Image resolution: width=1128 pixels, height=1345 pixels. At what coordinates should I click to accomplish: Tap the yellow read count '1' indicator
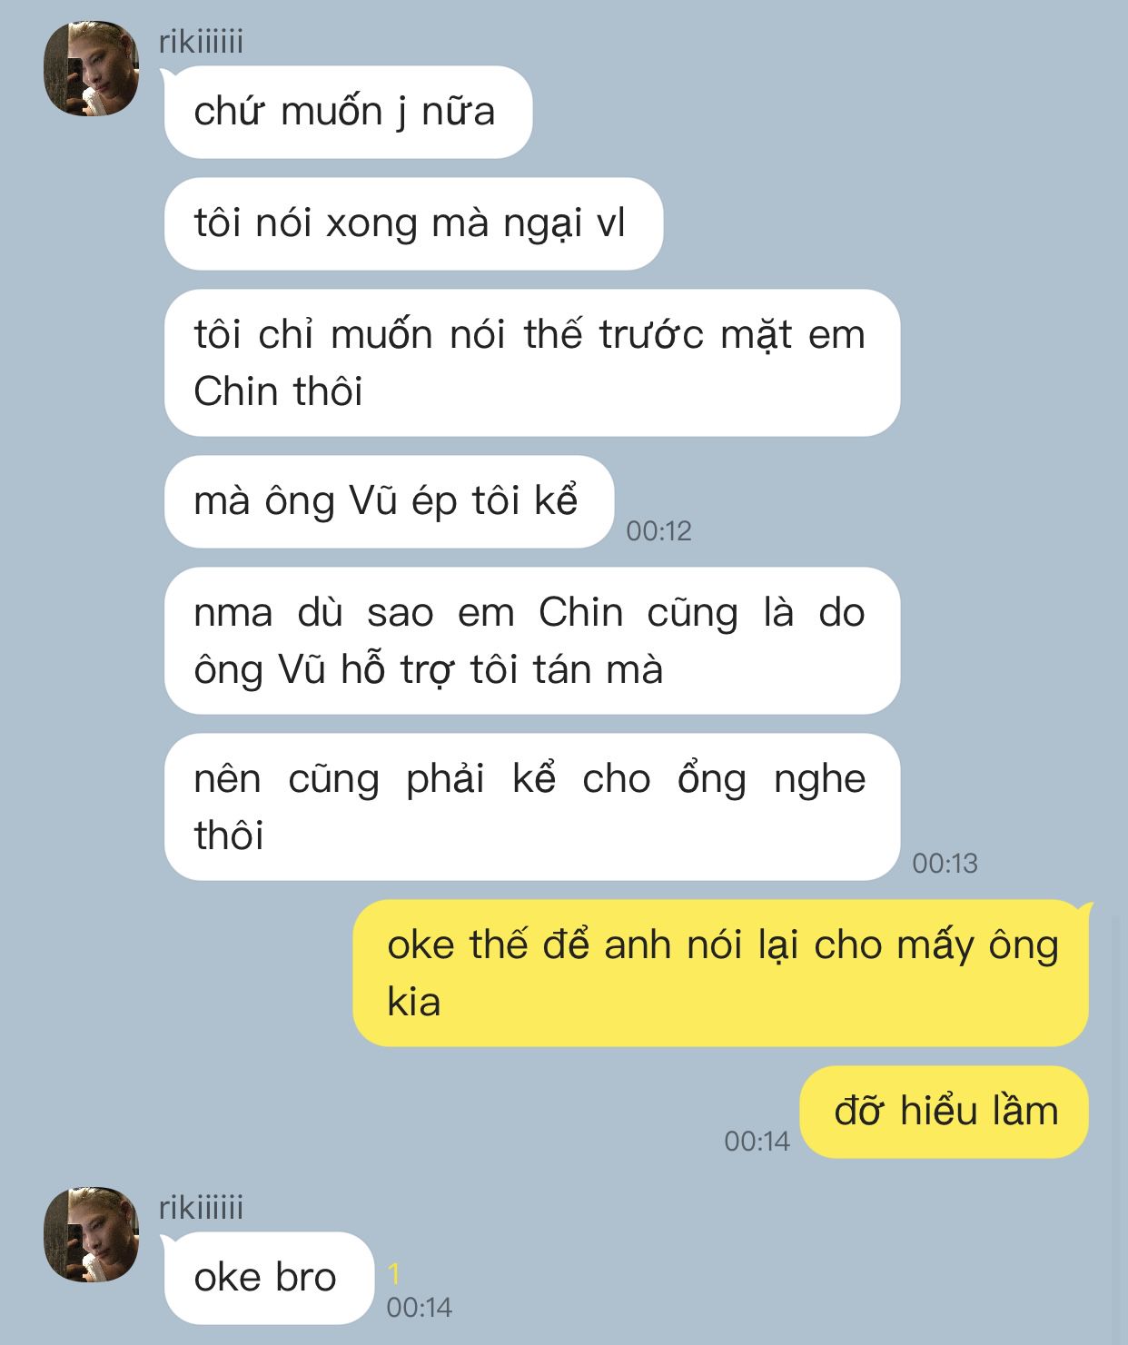point(393,1274)
